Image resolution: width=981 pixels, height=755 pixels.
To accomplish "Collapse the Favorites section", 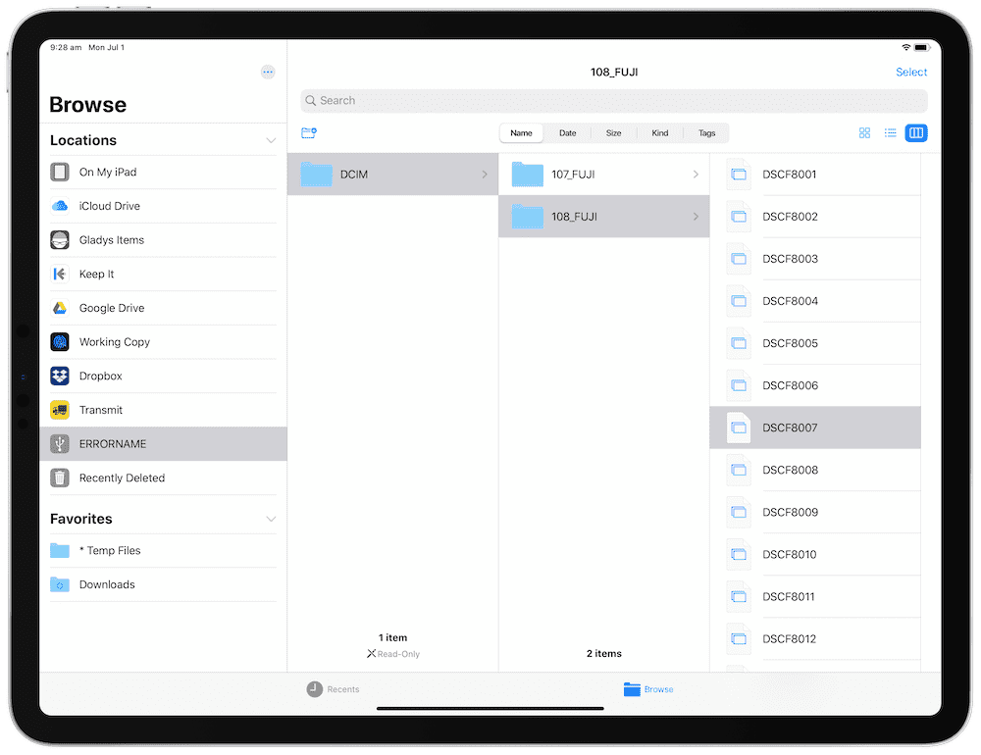I will (271, 518).
